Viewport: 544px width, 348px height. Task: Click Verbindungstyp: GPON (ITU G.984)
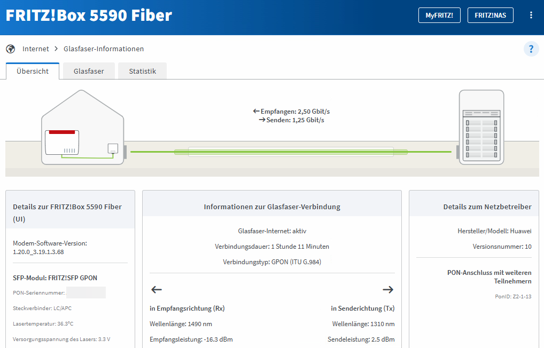click(272, 262)
